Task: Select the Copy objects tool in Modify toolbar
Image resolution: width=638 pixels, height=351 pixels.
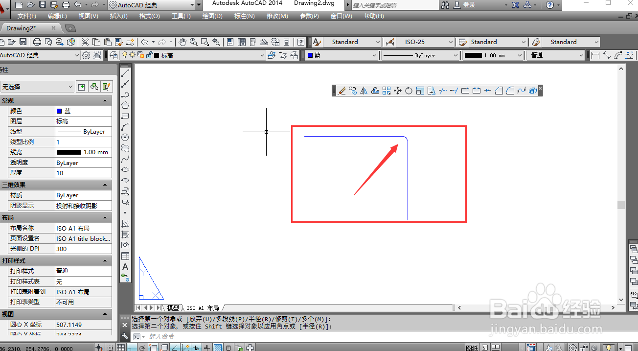Action: [x=353, y=91]
